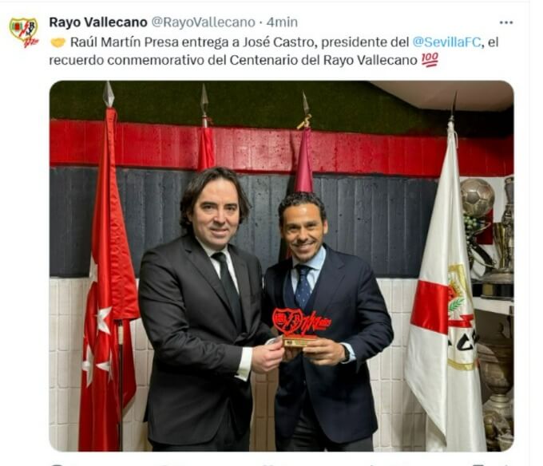Visit the @SevillaFC mention link
Screen dimensions: 543x466
click(446, 42)
